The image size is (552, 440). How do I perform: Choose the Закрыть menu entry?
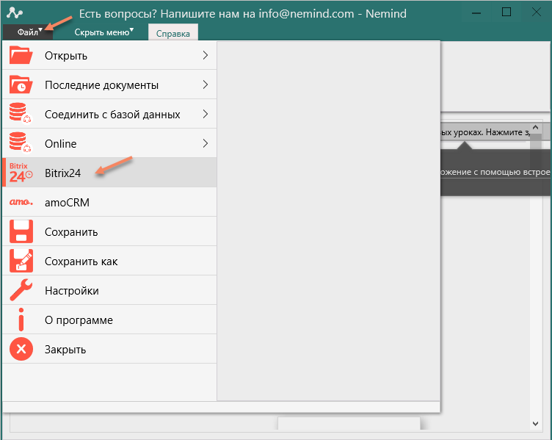[x=109, y=349]
